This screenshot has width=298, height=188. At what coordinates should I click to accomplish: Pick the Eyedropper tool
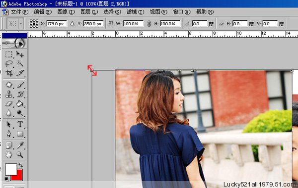click(20, 145)
